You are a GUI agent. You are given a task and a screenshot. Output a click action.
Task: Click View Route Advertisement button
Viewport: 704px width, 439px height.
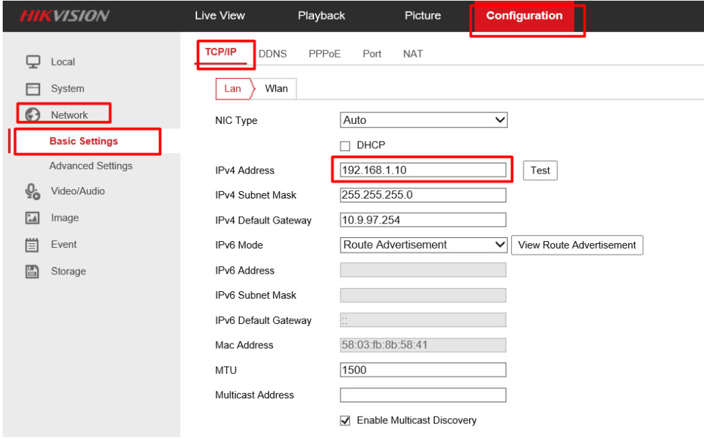click(577, 245)
